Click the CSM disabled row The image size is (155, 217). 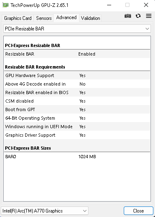77,101
